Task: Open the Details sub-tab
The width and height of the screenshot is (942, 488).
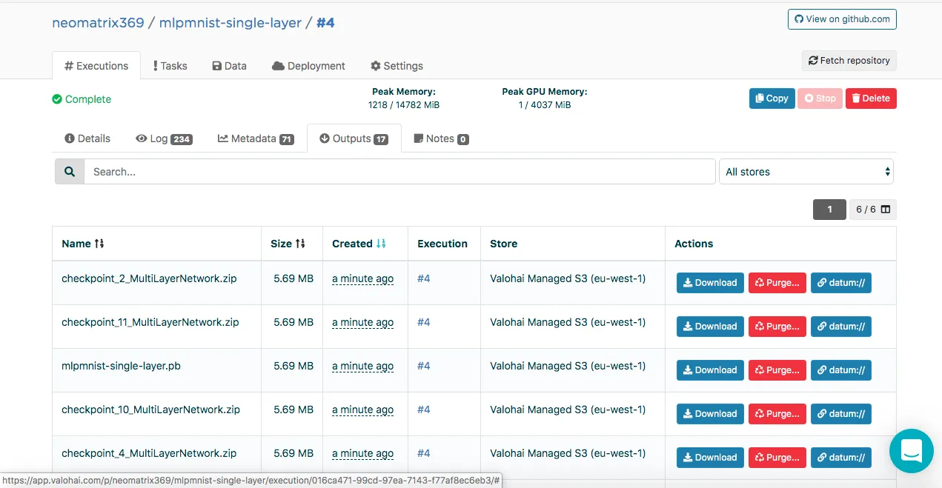Action: point(87,138)
